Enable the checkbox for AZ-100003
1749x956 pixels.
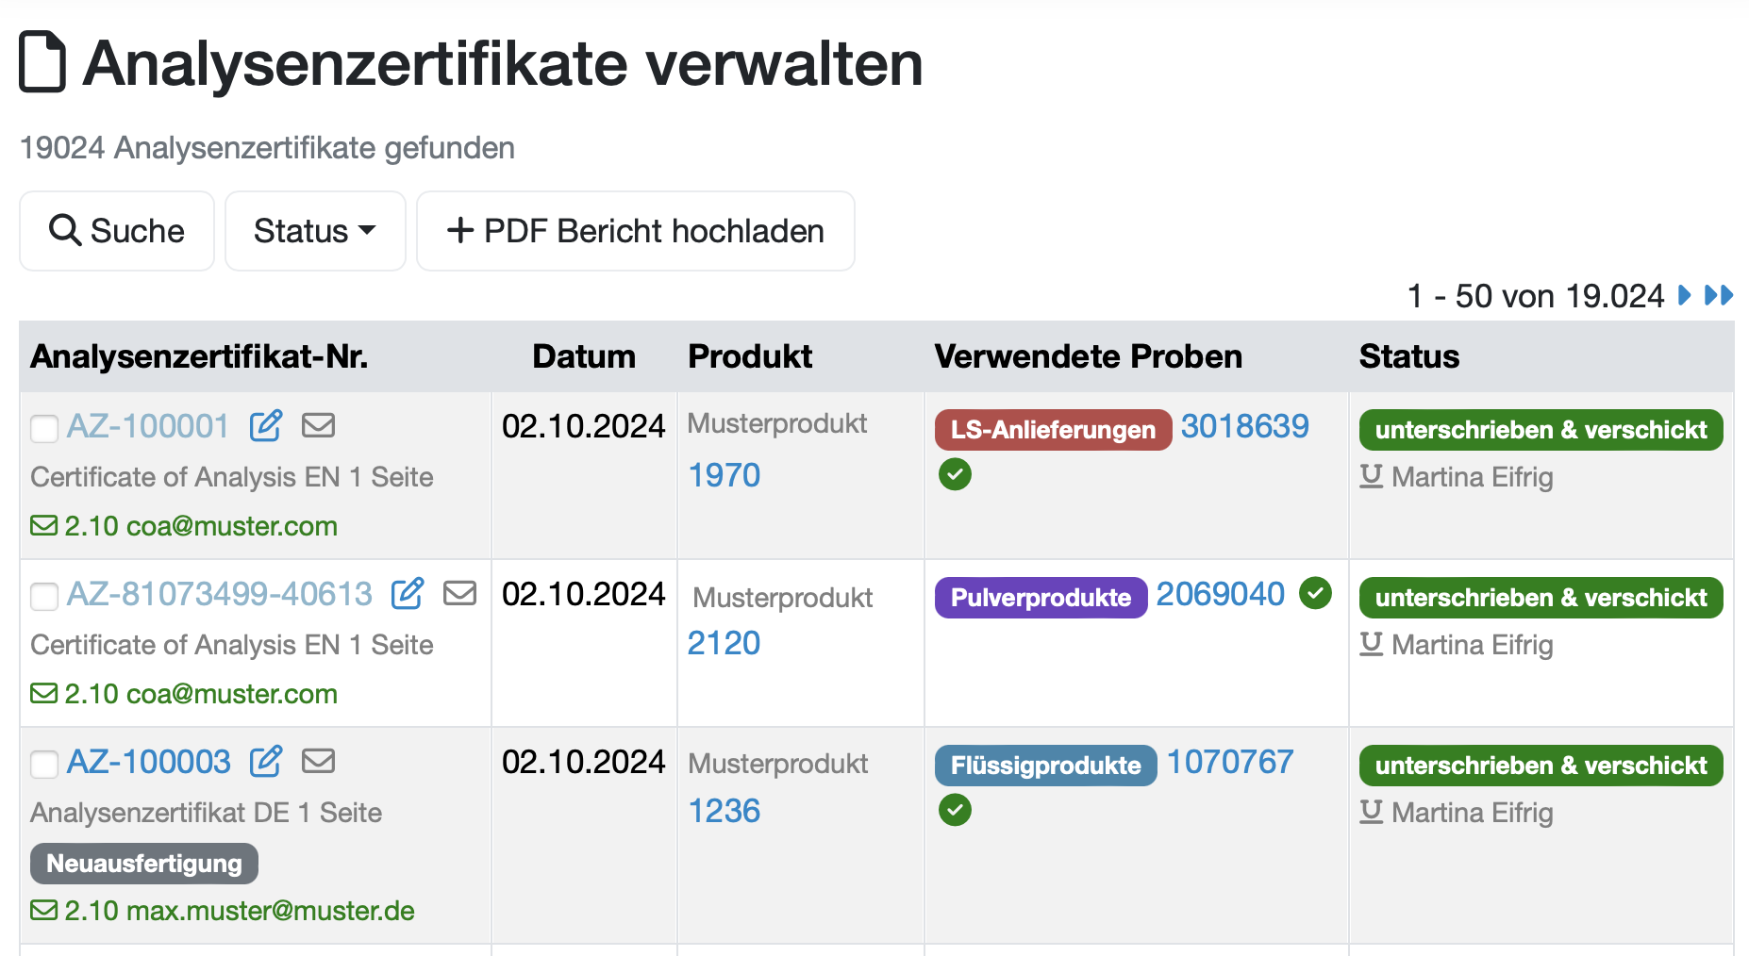[43, 765]
